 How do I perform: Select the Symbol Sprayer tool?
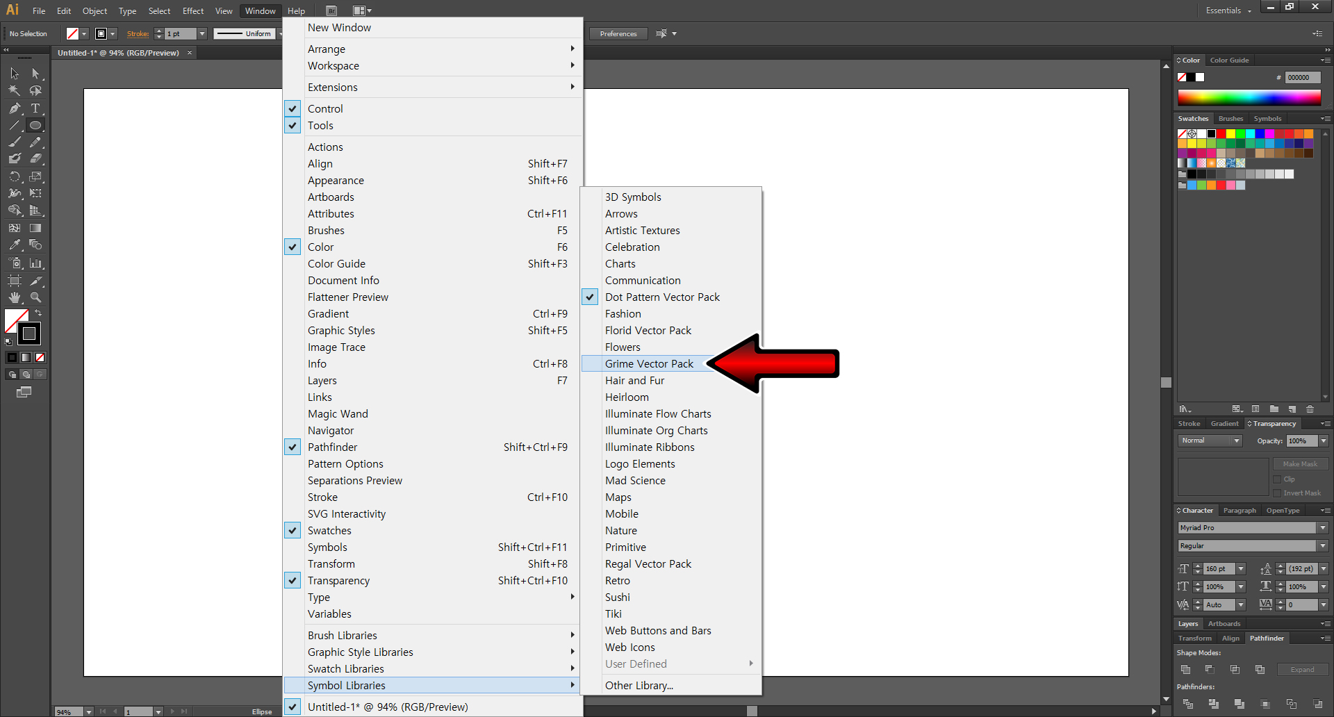click(14, 263)
